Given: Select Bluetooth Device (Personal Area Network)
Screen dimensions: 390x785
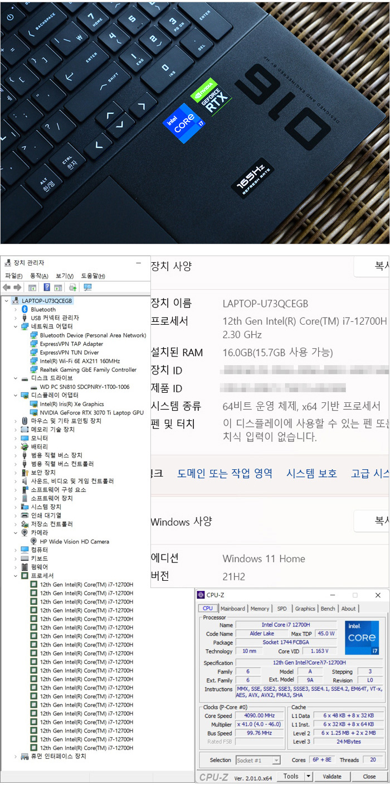Looking at the screenshot, I should pyautogui.click(x=93, y=335).
